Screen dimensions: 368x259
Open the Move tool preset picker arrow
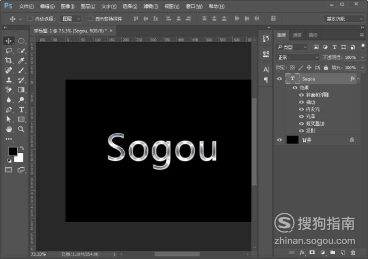(20, 19)
